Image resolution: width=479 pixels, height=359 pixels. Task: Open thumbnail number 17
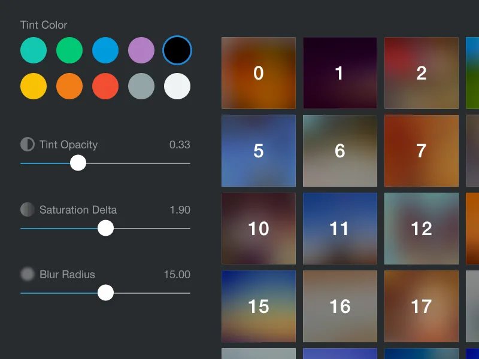(422, 306)
